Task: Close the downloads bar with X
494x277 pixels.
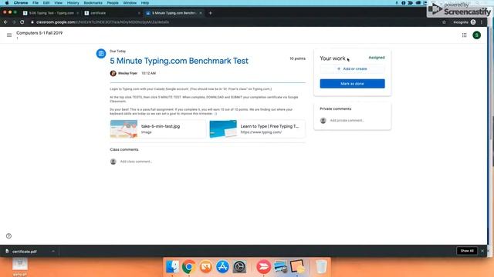Action: [482, 251]
